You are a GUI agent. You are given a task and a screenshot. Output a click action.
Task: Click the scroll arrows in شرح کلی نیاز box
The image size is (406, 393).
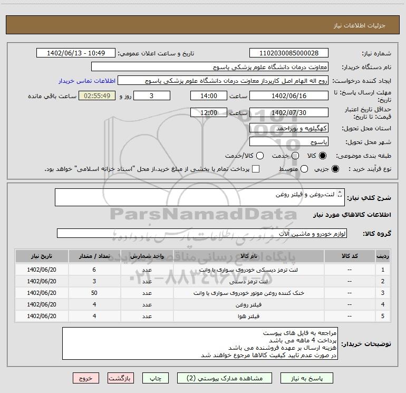point(340,194)
